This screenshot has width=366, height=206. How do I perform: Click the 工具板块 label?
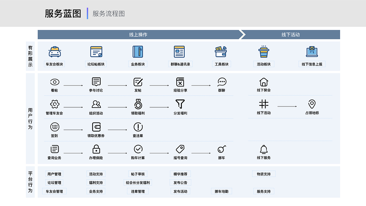point(222,64)
